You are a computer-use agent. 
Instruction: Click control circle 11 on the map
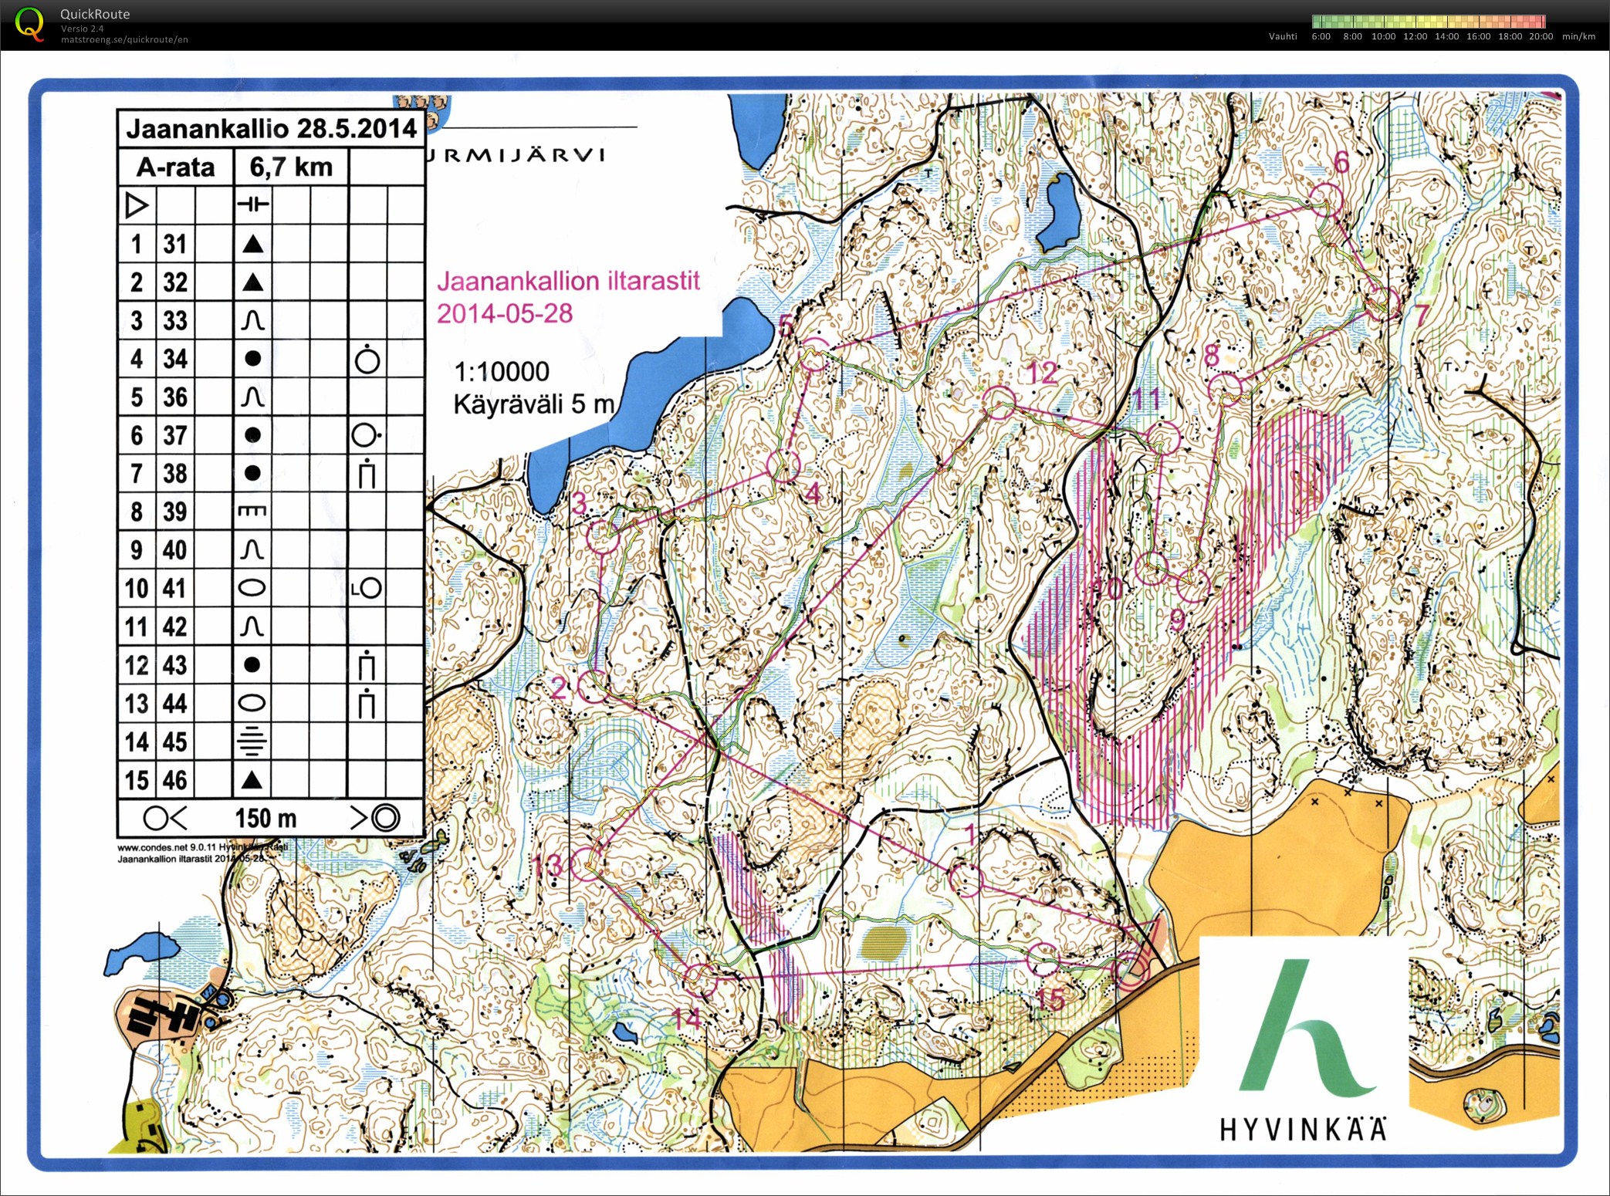1163,438
